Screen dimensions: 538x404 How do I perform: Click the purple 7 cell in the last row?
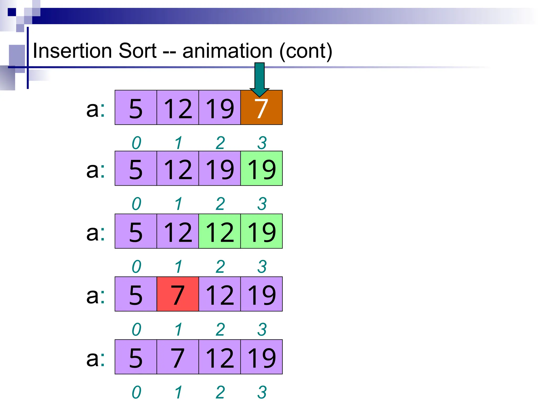tap(178, 357)
